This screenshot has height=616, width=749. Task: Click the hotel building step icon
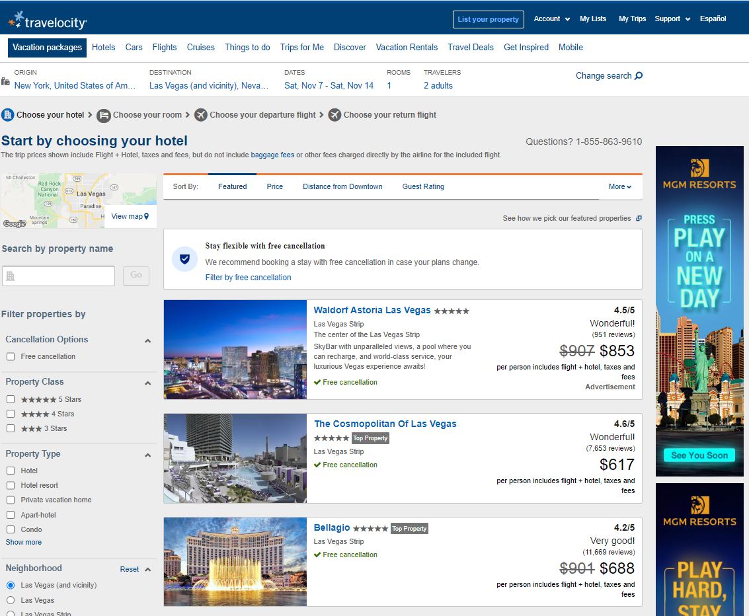point(8,114)
